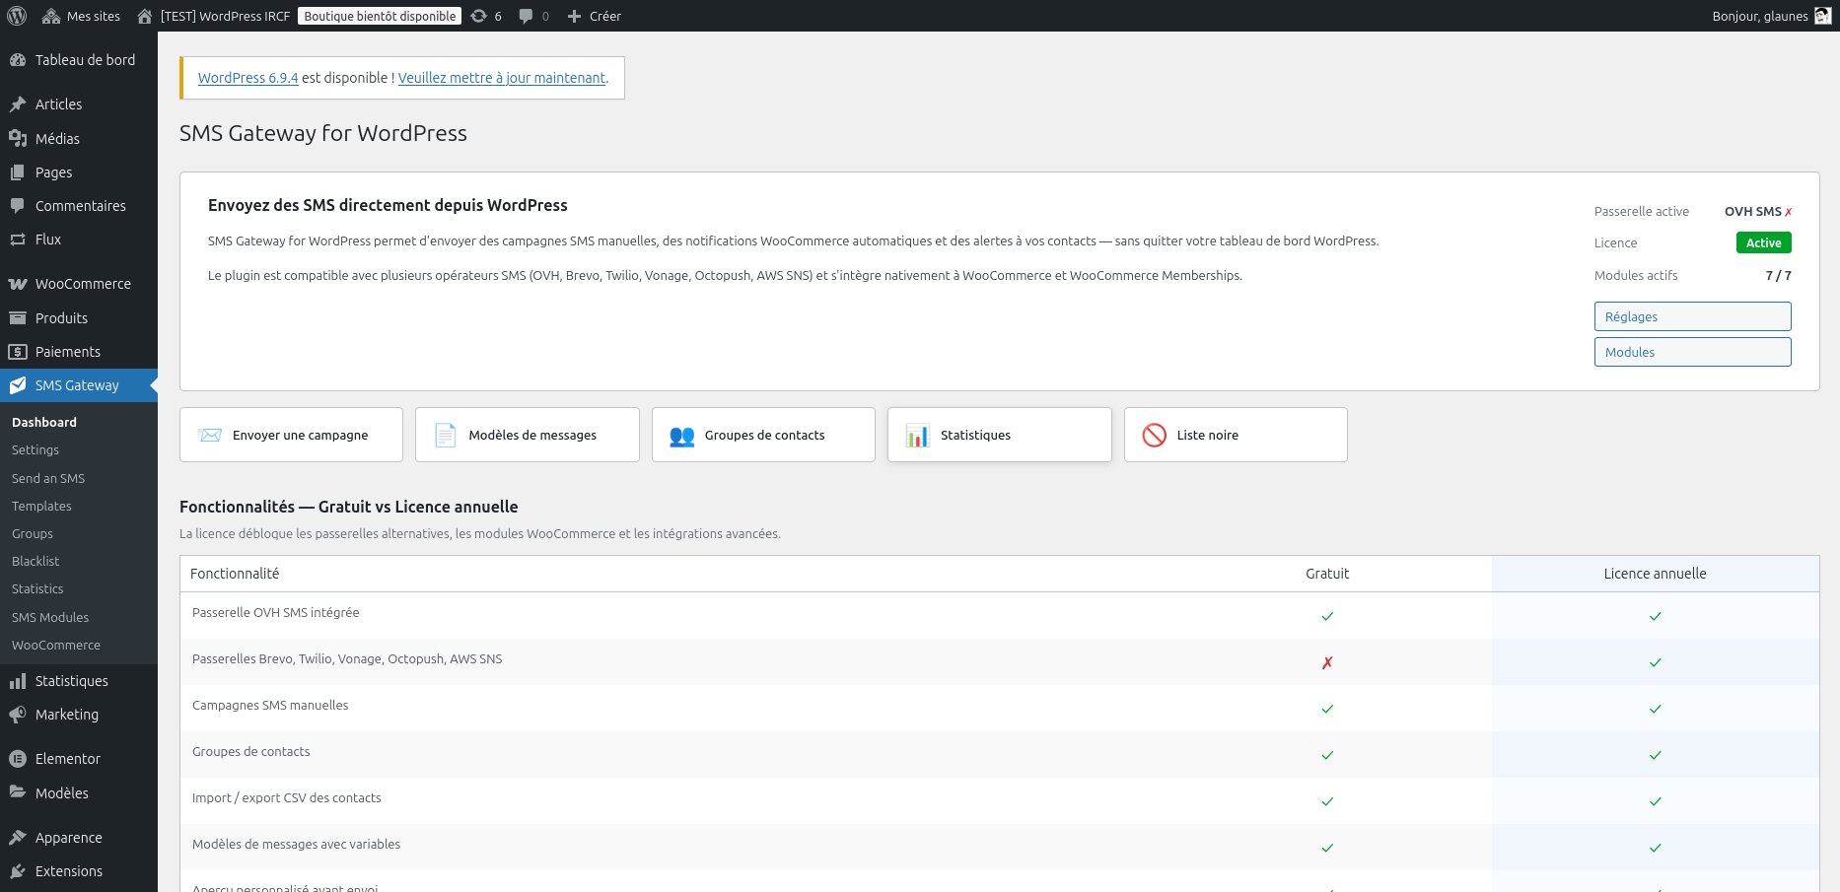
Task: Open SMS Gateway Settings submenu item
Action: pyautogui.click(x=35, y=449)
